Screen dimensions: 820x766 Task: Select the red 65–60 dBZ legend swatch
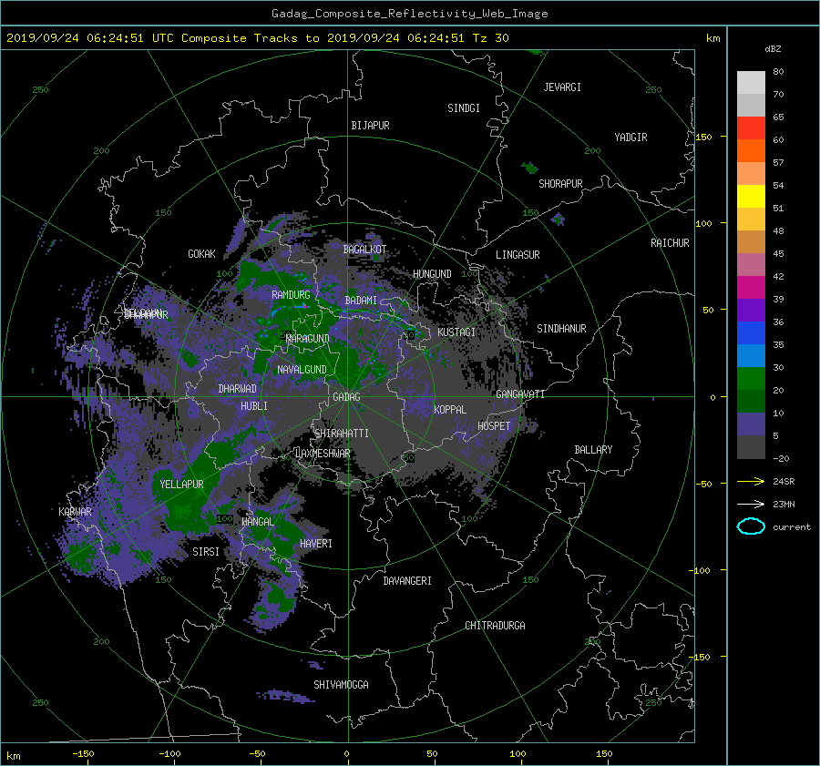coord(751,128)
